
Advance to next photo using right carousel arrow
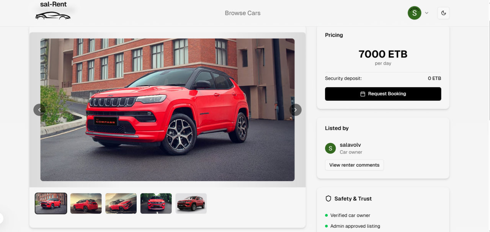click(295, 109)
